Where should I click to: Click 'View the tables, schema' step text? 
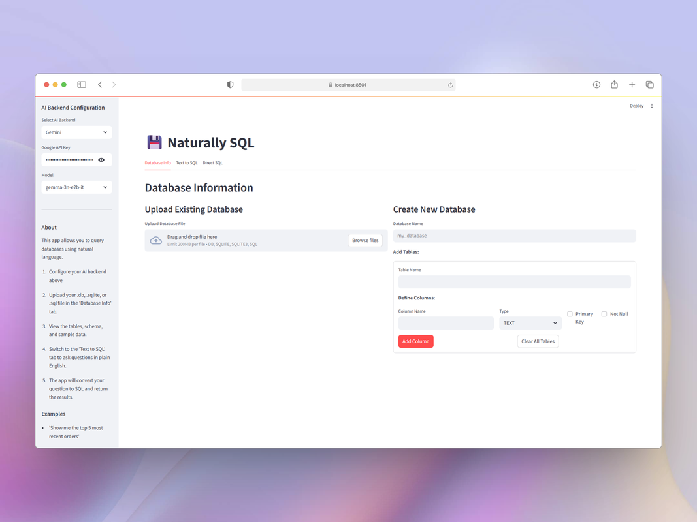[x=76, y=330]
